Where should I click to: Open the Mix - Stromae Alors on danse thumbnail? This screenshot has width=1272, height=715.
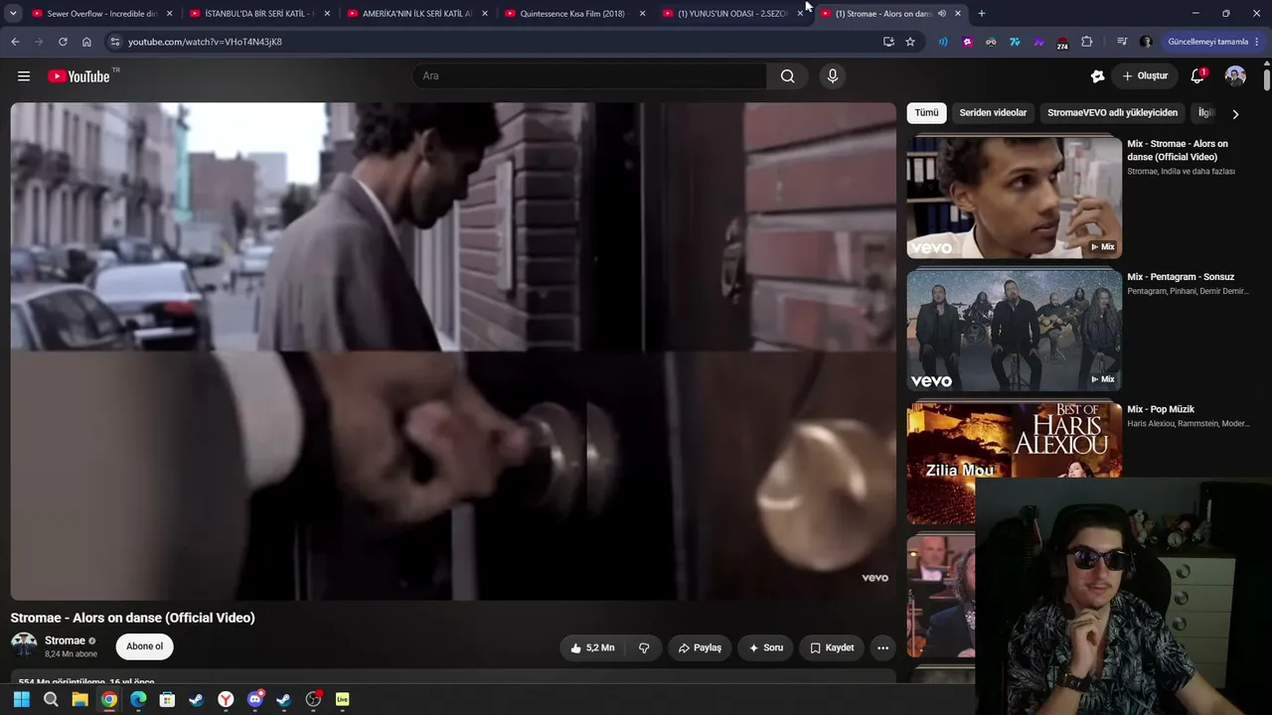pos(1014,199)
